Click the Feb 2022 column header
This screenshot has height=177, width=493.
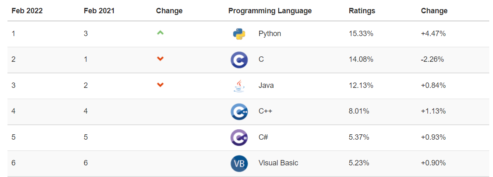click(x=27, y=11)
